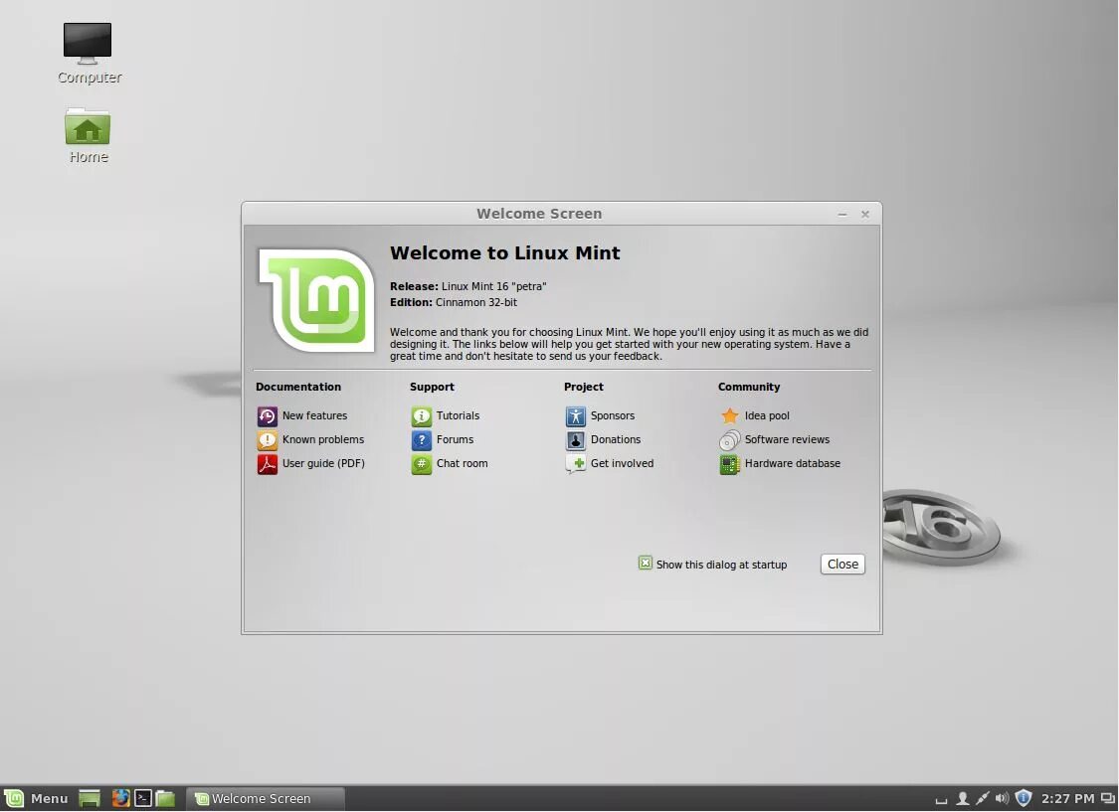The width and height of the screenshot is (1119, 812).
Task: Click the "Cinnamon 32-bit" edition text
Action: (x=476, y=302)
